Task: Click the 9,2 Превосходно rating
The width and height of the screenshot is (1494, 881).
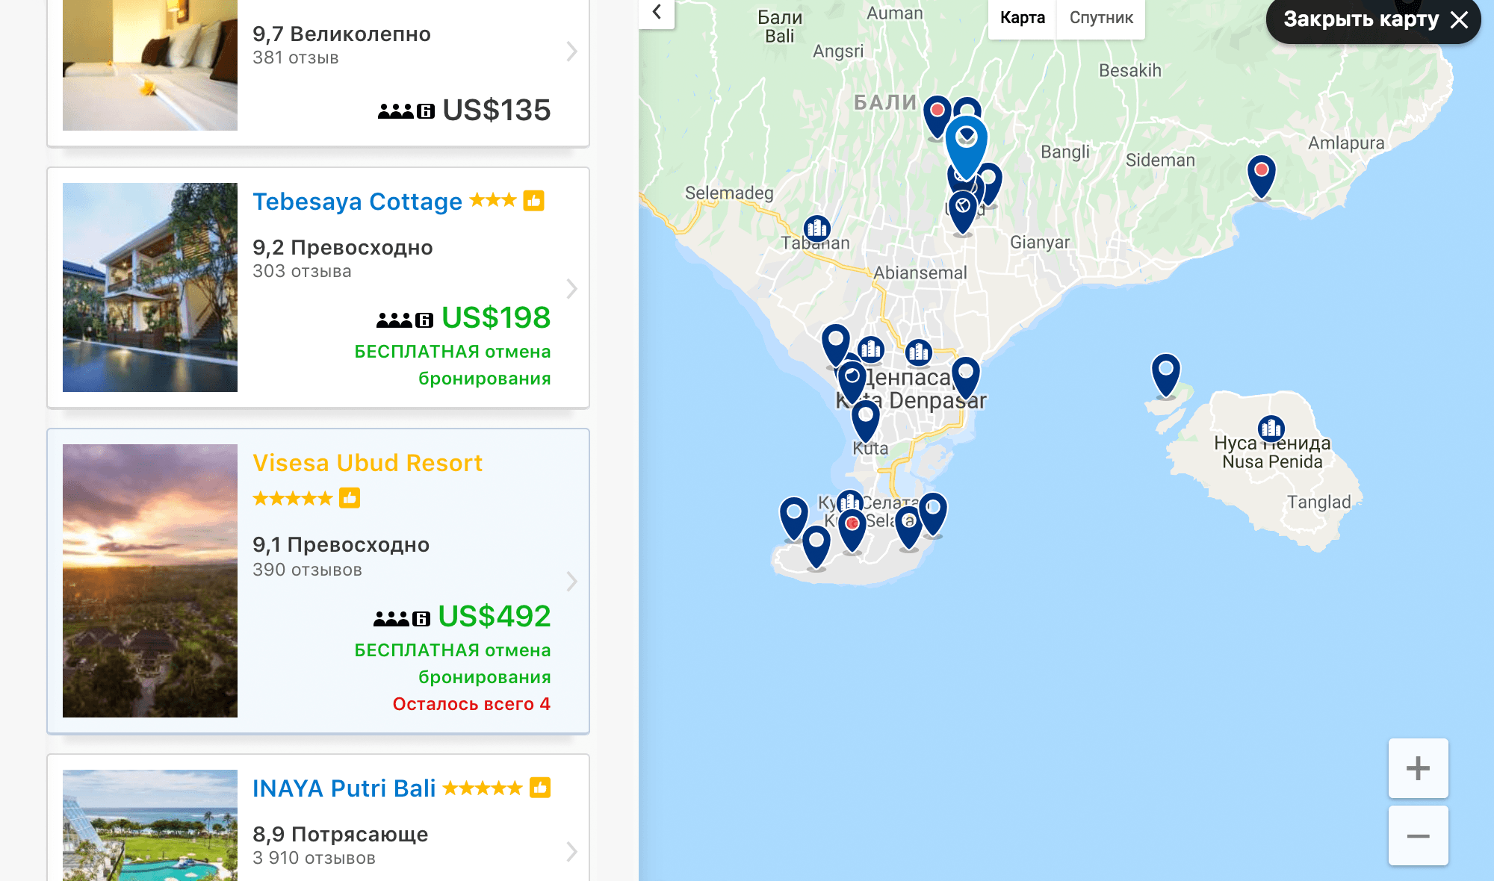Action: coord(343,247)
